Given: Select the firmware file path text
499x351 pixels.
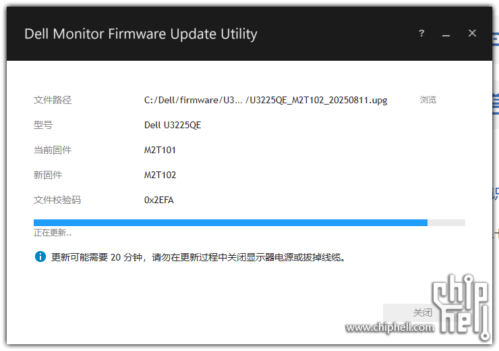Looking at the screenshot, I should click(x=266, y=101).
